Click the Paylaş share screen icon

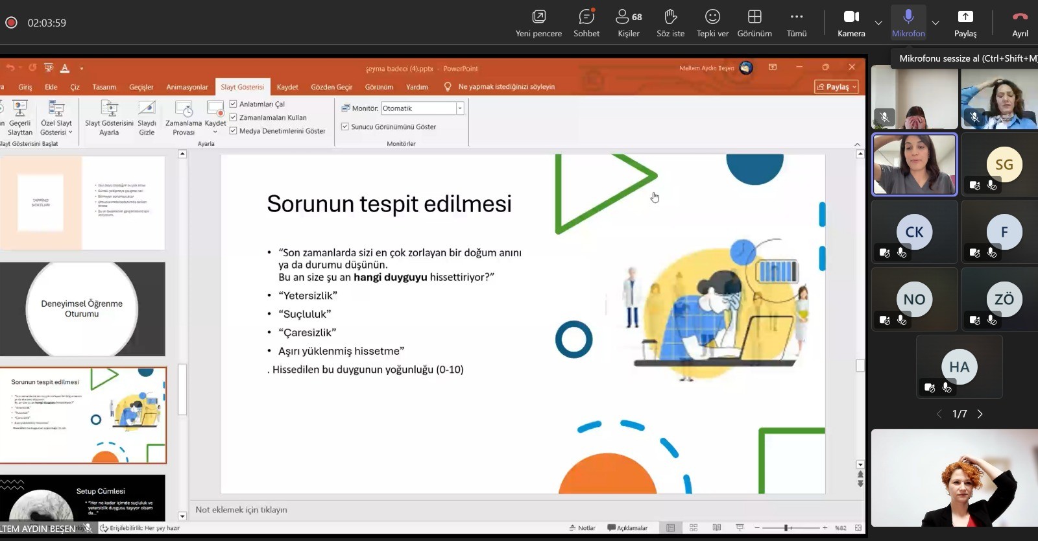[x=965, y=23]
